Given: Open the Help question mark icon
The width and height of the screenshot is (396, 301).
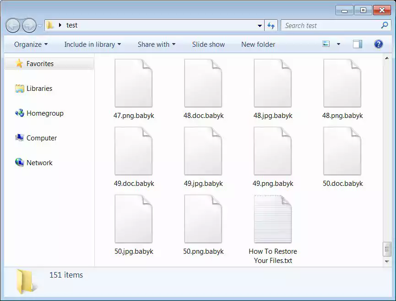Looking at the screenshot, I should [378, 45].
